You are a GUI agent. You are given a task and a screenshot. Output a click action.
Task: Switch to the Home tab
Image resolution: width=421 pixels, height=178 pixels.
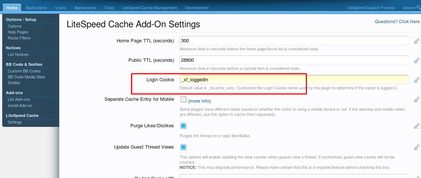pos(12,8)
